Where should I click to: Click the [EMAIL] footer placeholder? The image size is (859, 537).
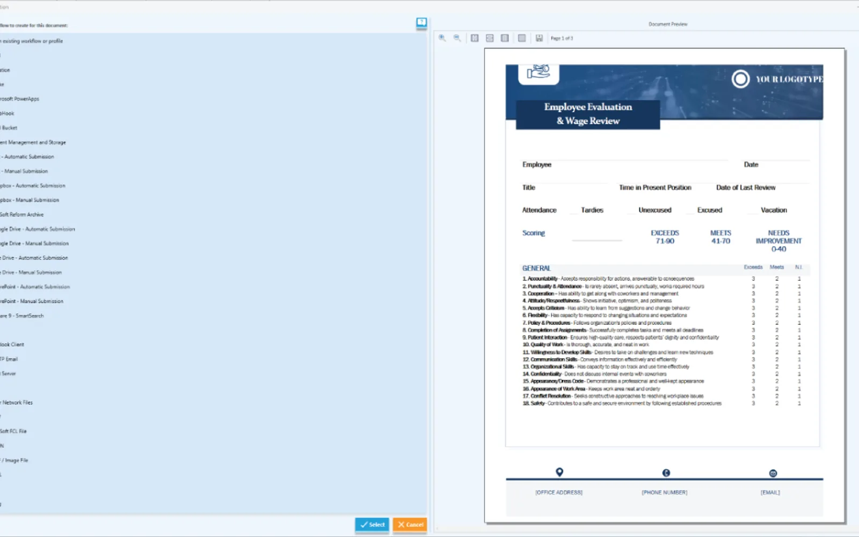(x=770, y=492)
